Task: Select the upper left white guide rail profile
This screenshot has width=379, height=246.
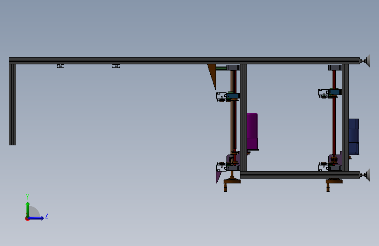Action: coord(221,96)
